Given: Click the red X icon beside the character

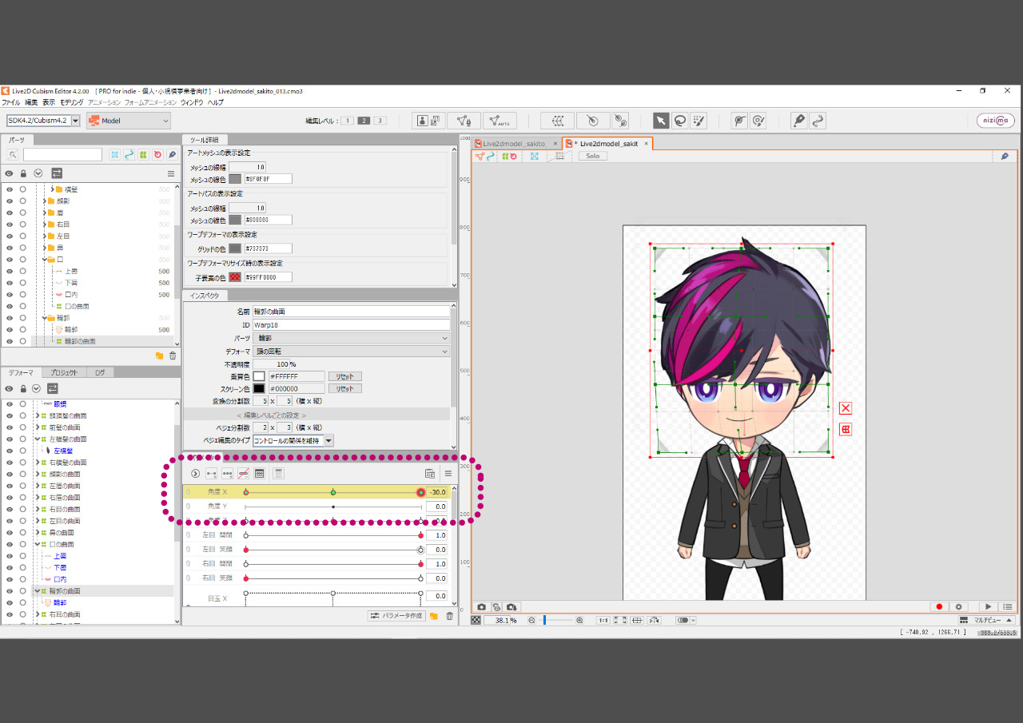Looking at the screenshot, I should point(846,408).
